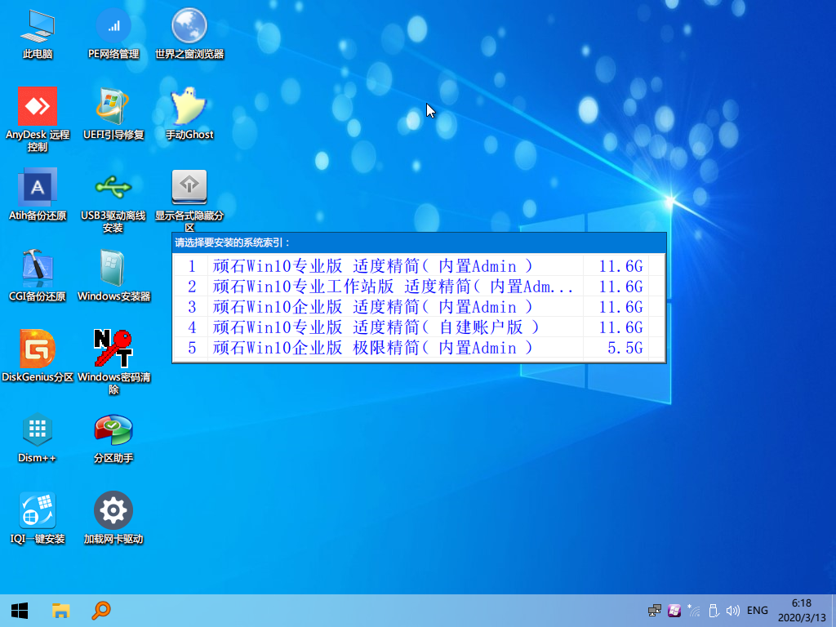Click the Windows Start button
The height and width of the screenshot is (627, 836).
click(x=20, y=610)
